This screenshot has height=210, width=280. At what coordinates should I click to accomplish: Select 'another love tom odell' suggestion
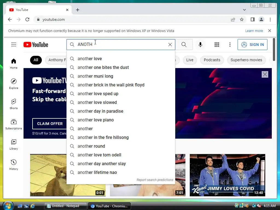(x=121, y=155)
